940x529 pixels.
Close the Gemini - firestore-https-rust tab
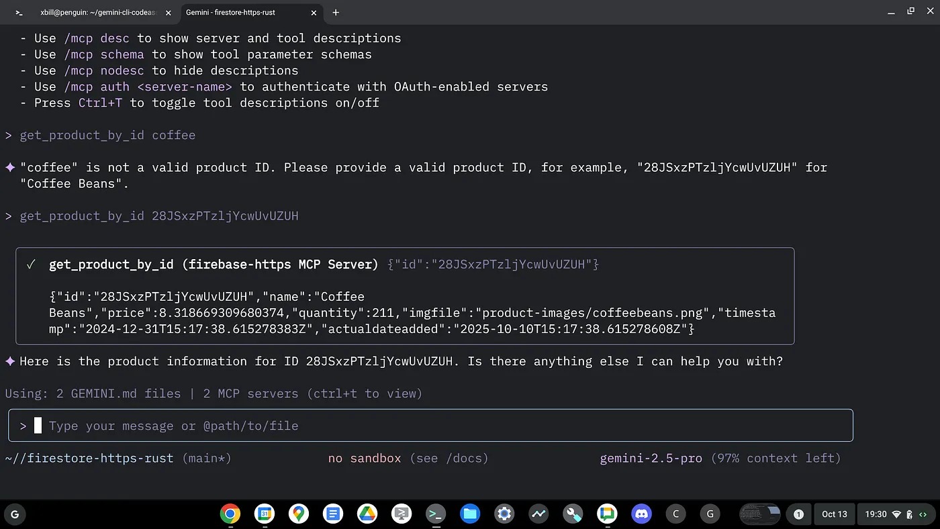pyautogui.click(x=315, y=13)
